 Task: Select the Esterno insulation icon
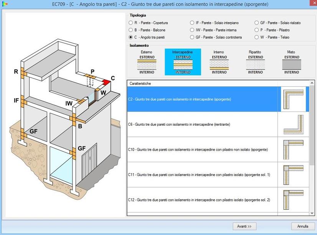147,64
